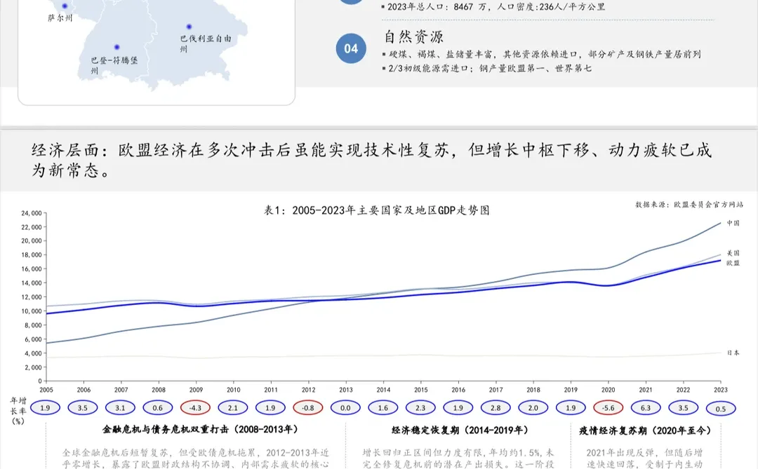
Task: Click the 2009 x-axis year label
Action: tap(197, 390)
